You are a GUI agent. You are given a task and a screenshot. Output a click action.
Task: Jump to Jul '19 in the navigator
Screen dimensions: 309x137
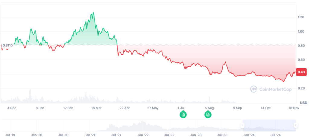11,135
